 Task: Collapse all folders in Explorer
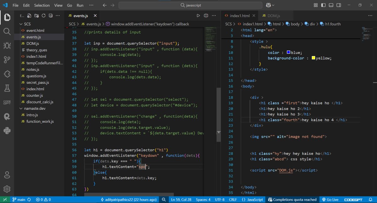pyautogui.click(x=50, y=15)
